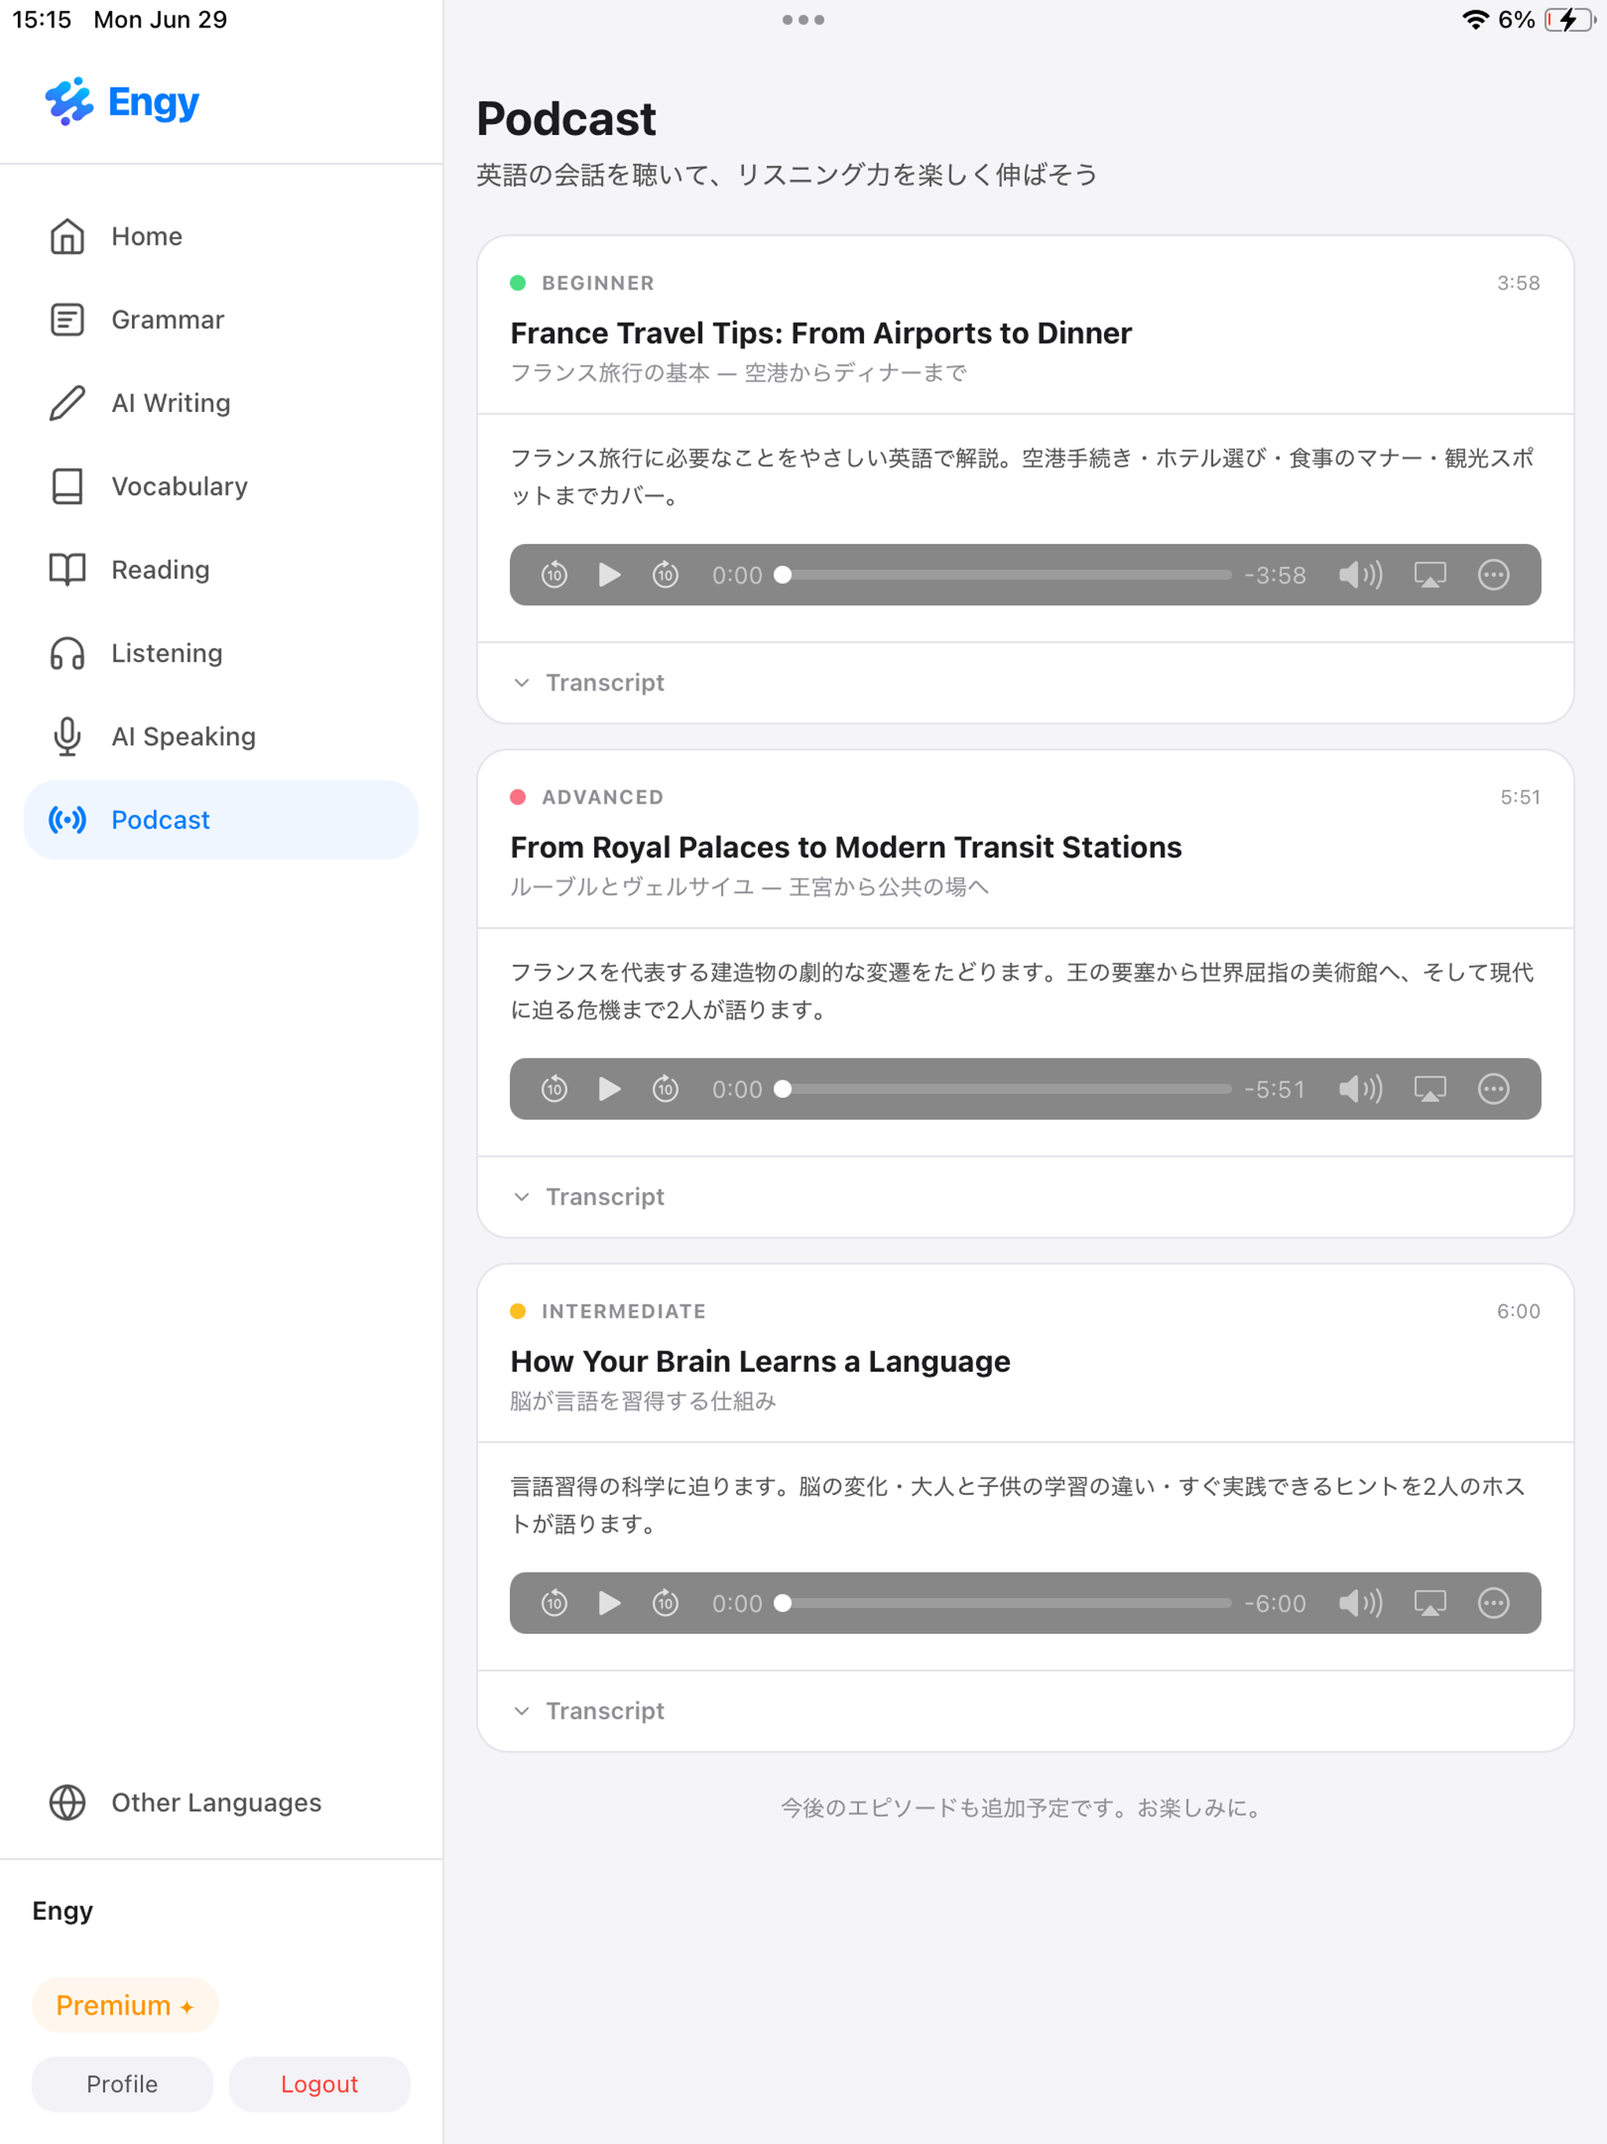
Task: Click the Listening headphones icon
Action: coord(67,653)
